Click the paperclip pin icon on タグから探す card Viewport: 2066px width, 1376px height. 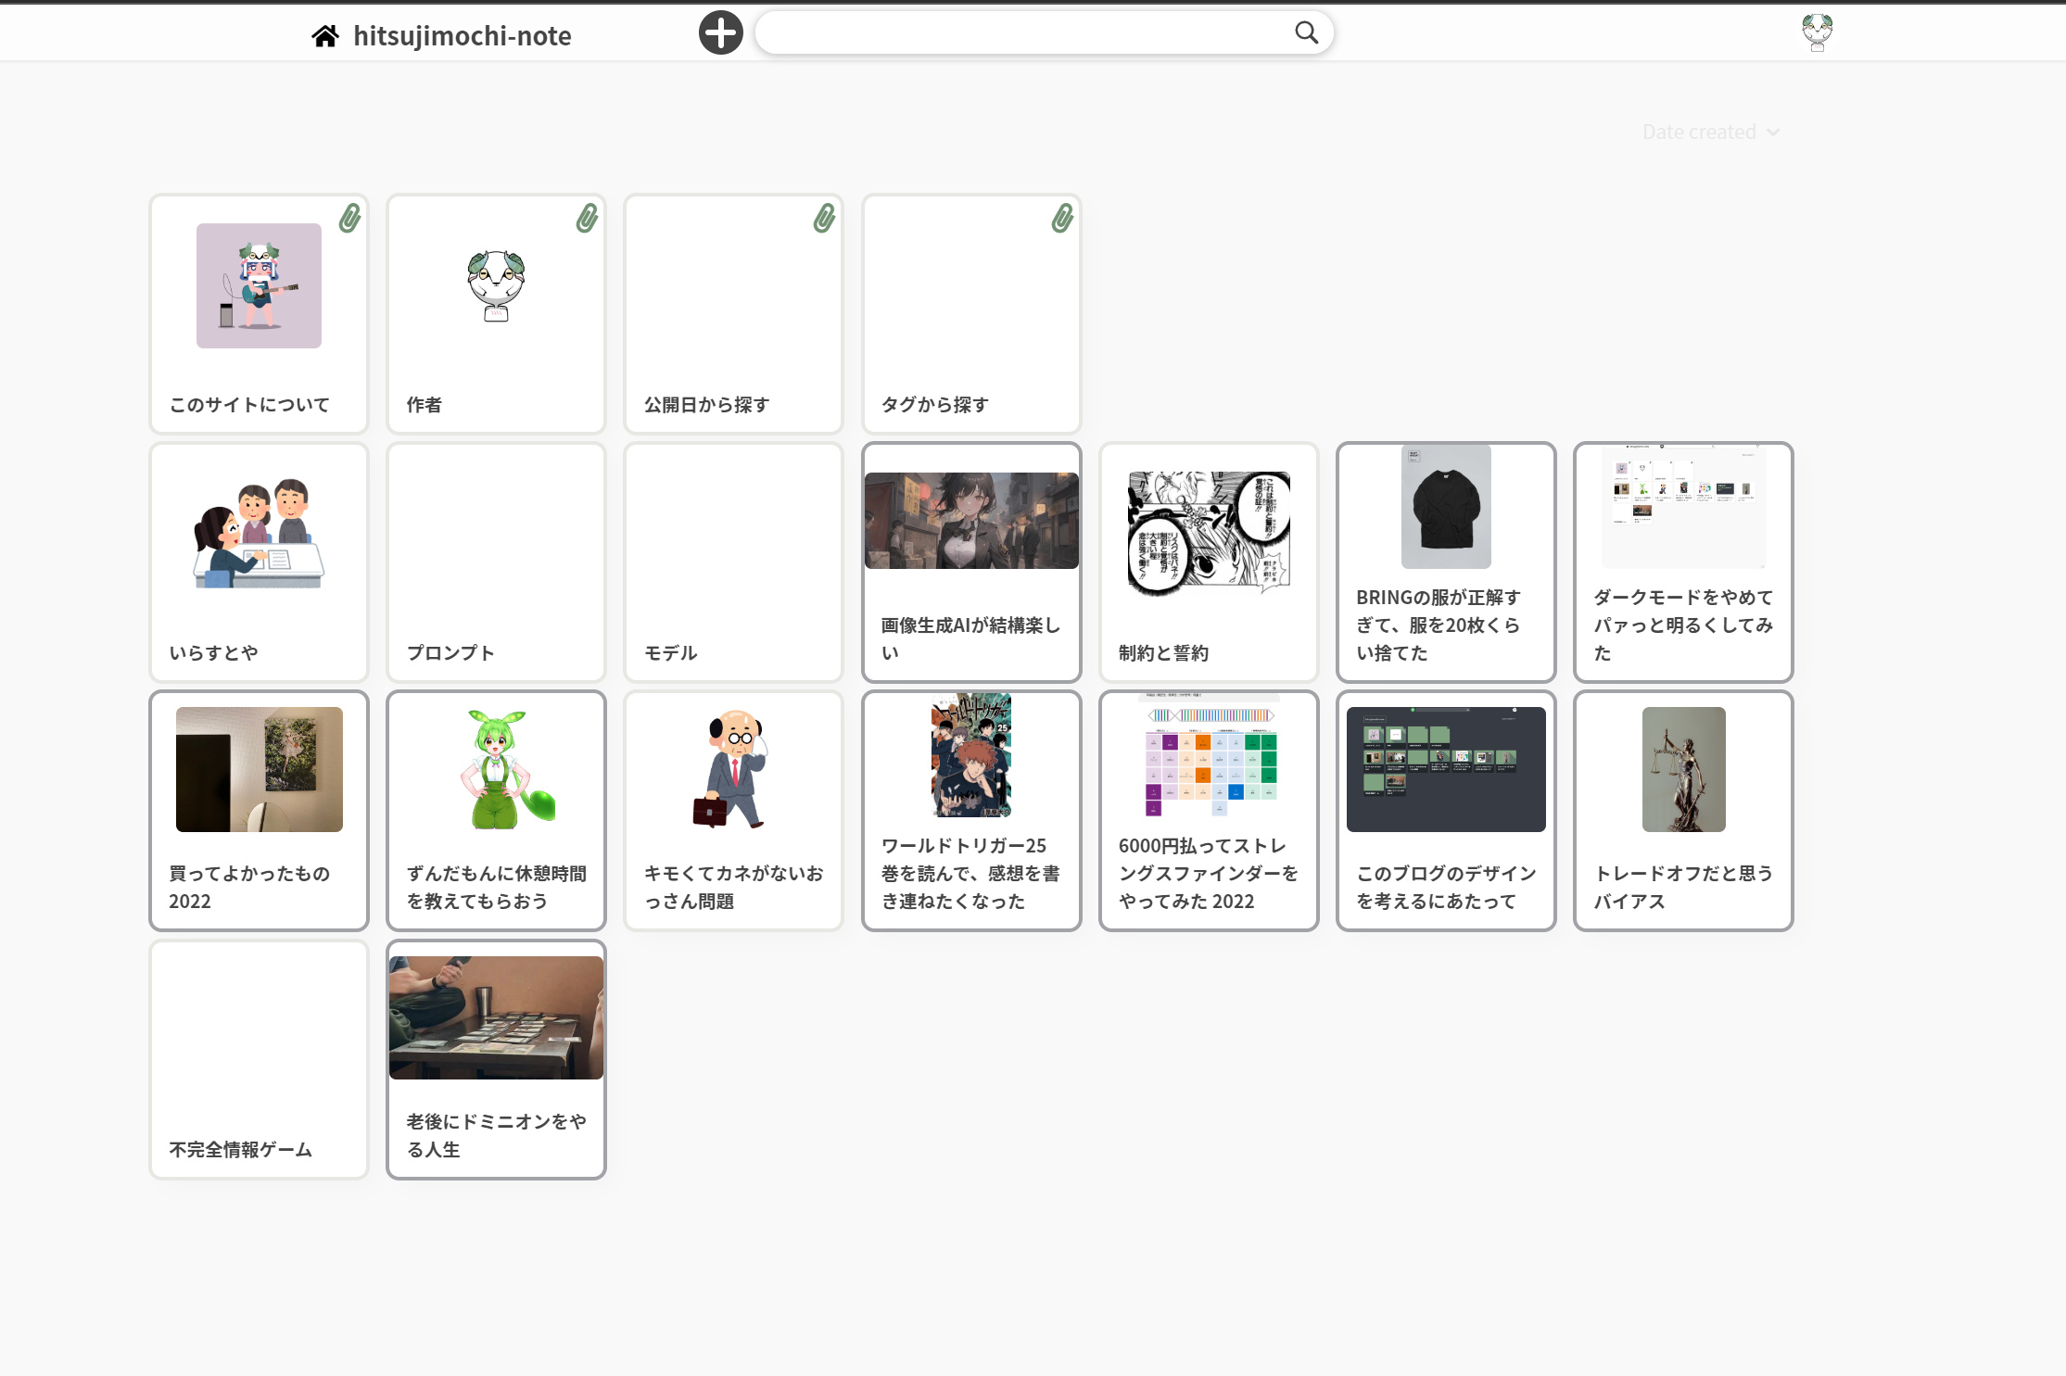coord(1062,219)
